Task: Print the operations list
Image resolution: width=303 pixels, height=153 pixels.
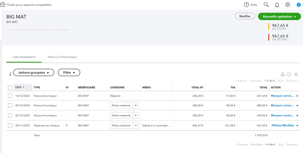Action: tap(282, 75)
